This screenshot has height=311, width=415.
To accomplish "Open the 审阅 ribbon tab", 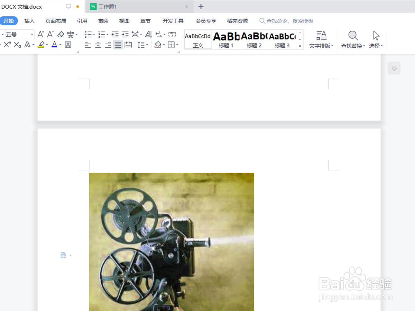I will point(103,21).
